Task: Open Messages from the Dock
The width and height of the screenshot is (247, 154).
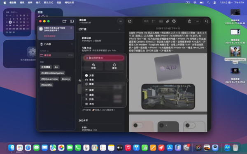Action: 36,147
